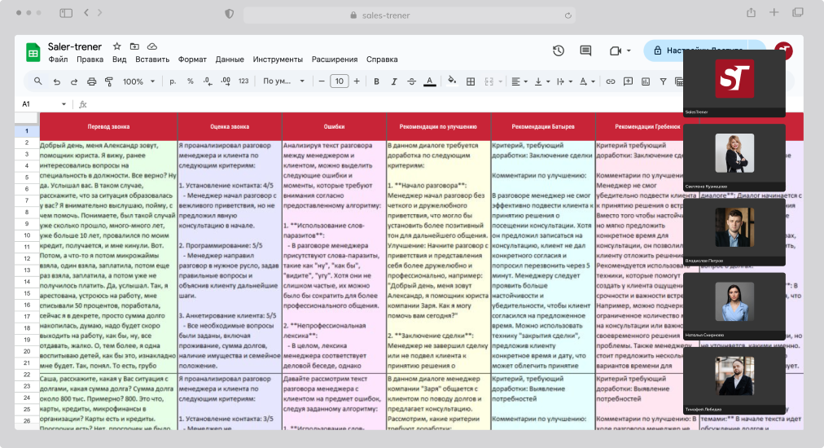Open the fill color picker
This screenshot has height=448, width=824.
tap(451, 81)
